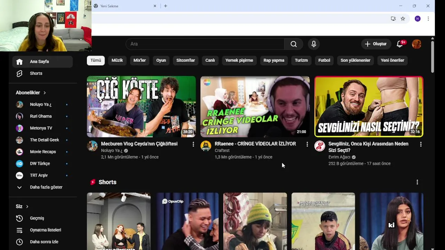Click the Ana Sayfa home icon
445x250 pixels.
[19, 61]
